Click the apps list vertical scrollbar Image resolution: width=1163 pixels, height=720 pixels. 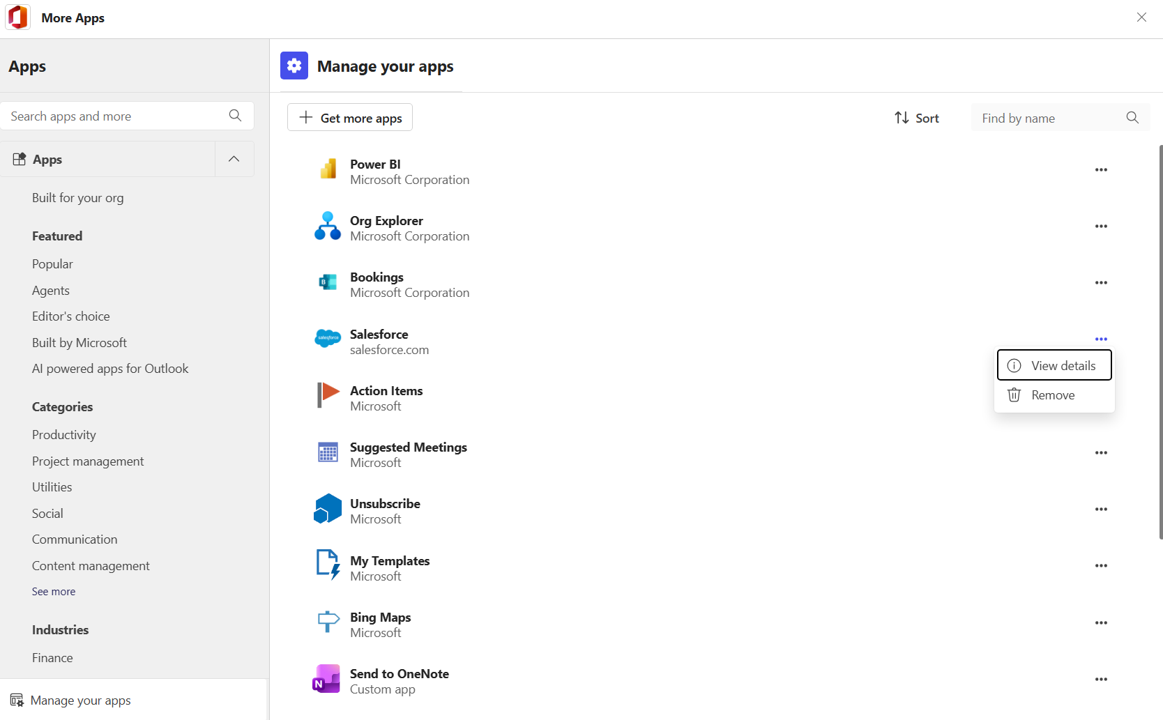coord(1161,342)
